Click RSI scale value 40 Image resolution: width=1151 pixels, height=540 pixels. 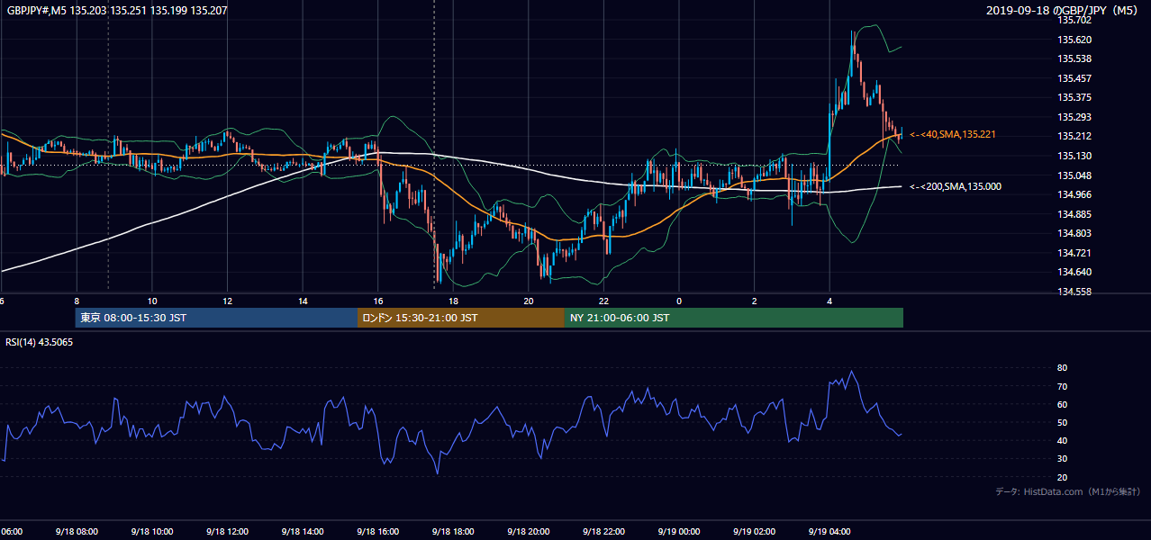[x=1063, y=441]
